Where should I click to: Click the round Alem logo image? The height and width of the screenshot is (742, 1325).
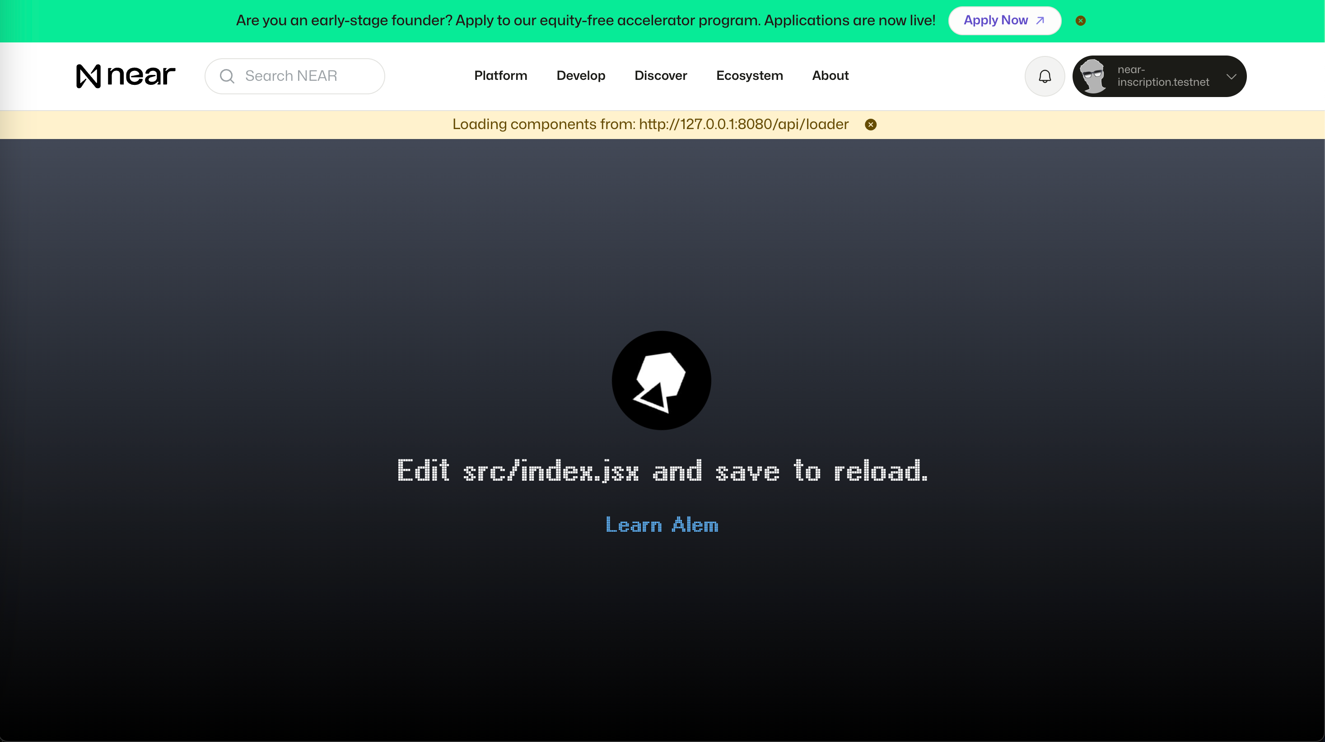[x=661, y=380]
